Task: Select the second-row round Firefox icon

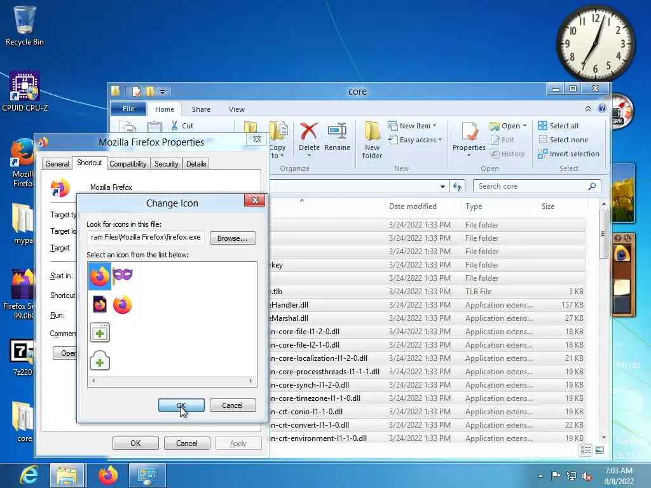Action: tap(123, 304)
